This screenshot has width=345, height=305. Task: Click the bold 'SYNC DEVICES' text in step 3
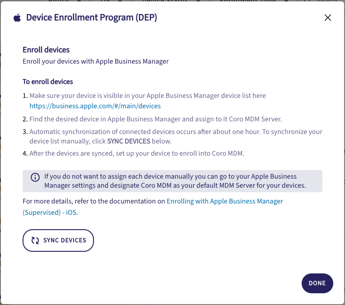pyautogui.click(x=129, y=141)
